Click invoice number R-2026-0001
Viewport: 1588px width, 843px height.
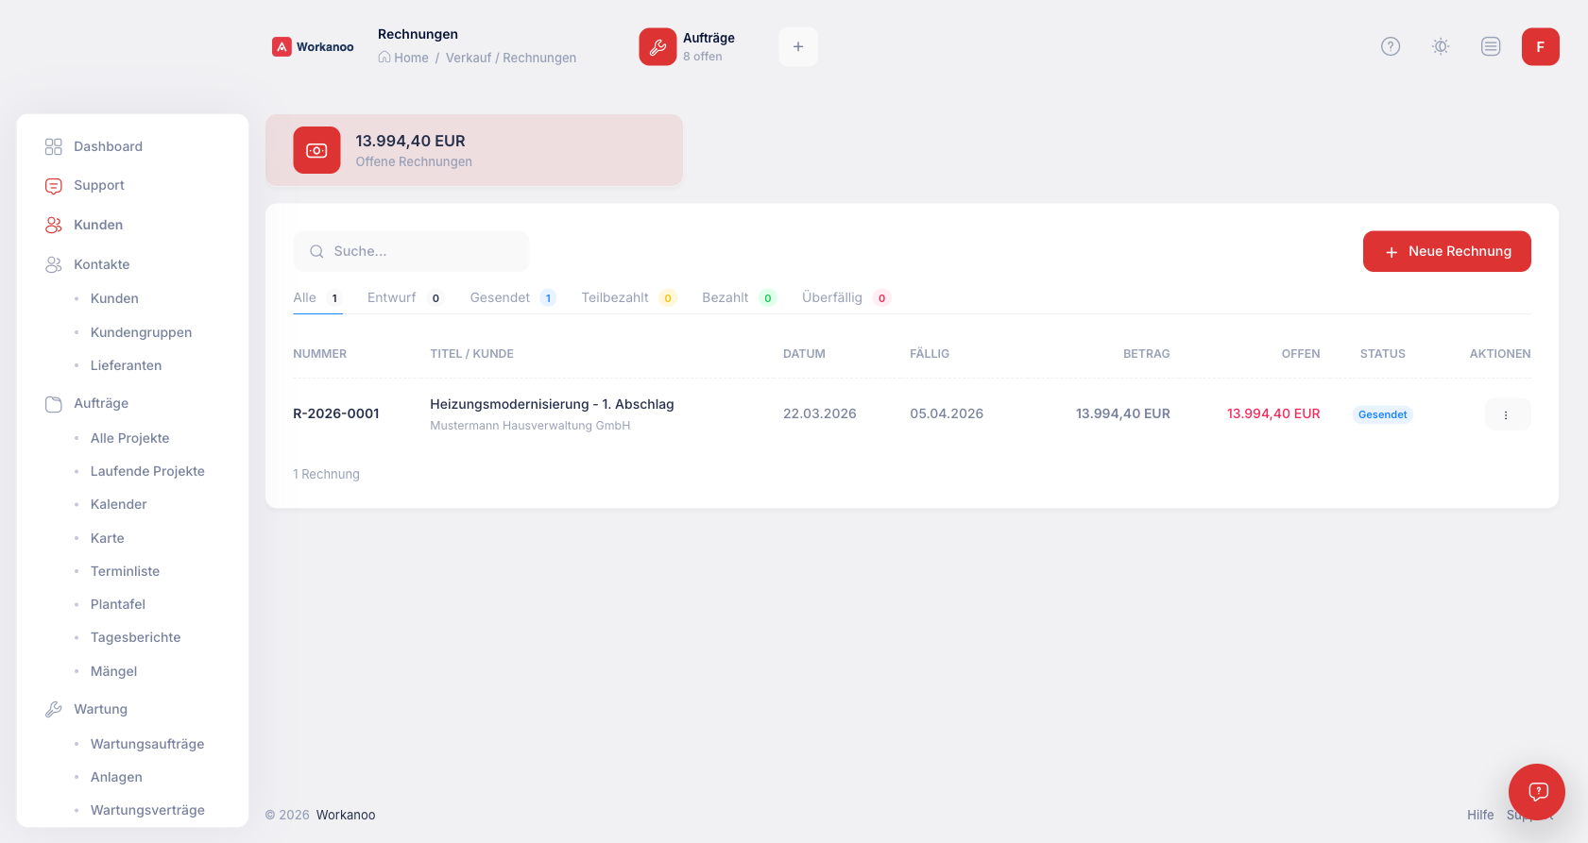pos(336,413)
